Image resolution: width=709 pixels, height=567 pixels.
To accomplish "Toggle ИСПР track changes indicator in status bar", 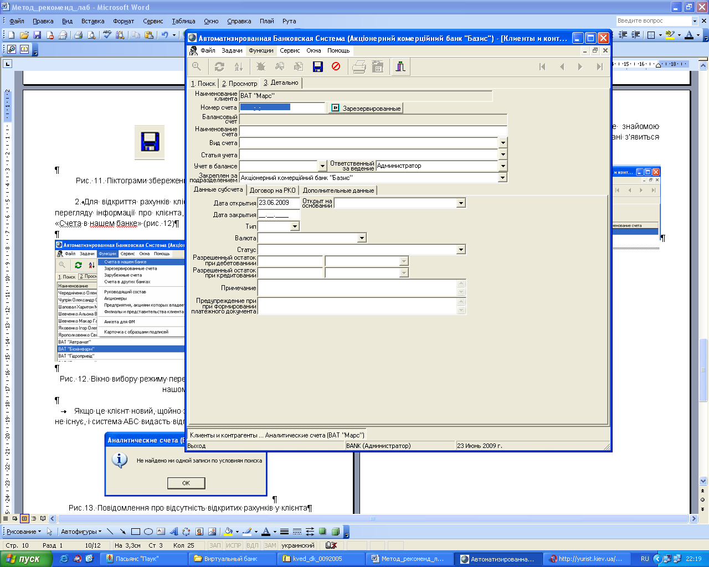I will pyautogui.click(x=233, y=545).
